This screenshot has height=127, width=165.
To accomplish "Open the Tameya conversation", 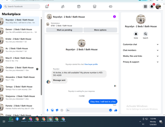I will [x=19, y=88].
